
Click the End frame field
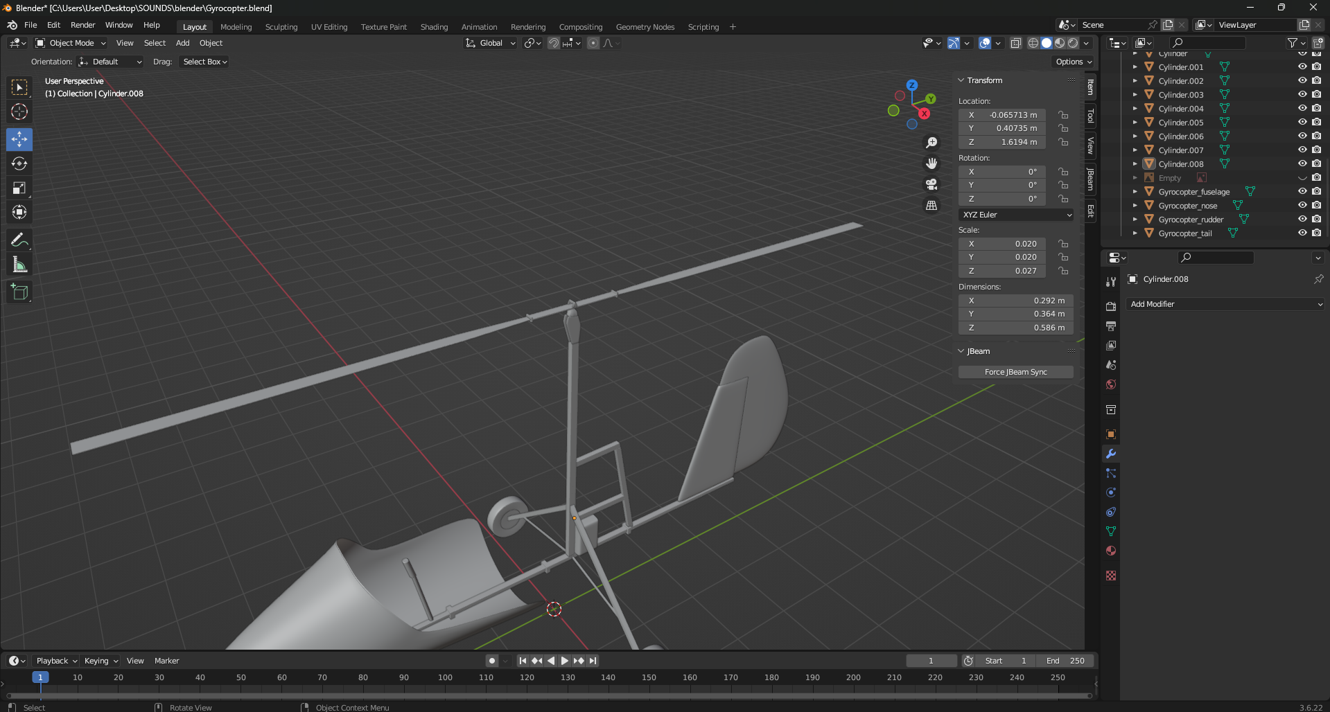click(x=1065, y=661)
